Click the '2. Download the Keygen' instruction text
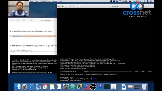Image resolution: width=162 pixels, height=91 pixels. coord(31,31)
